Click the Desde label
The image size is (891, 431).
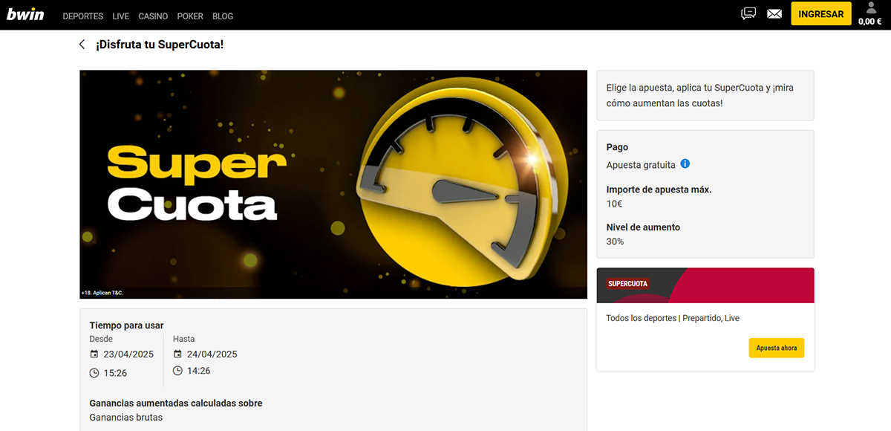pyautogui.click(x=101, y=339)
